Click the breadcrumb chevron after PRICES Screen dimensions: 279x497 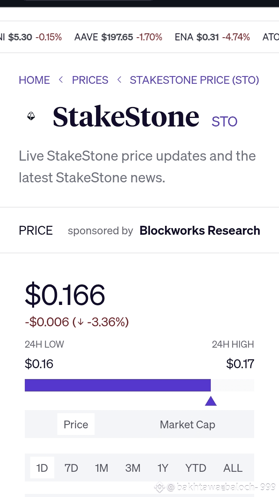point(119,80)
